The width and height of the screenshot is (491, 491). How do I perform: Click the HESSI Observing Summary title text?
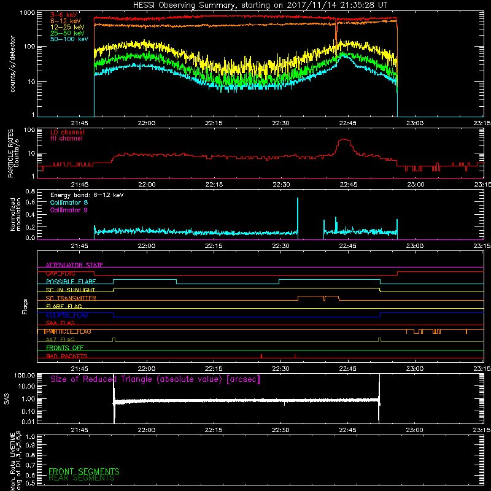click(260, 6)
